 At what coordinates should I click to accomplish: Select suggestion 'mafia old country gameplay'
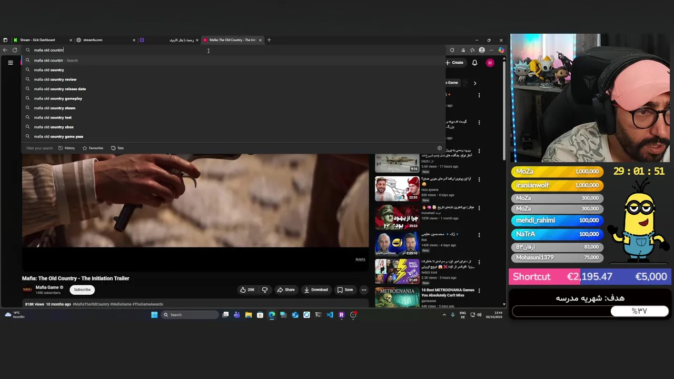click(233, 98)
